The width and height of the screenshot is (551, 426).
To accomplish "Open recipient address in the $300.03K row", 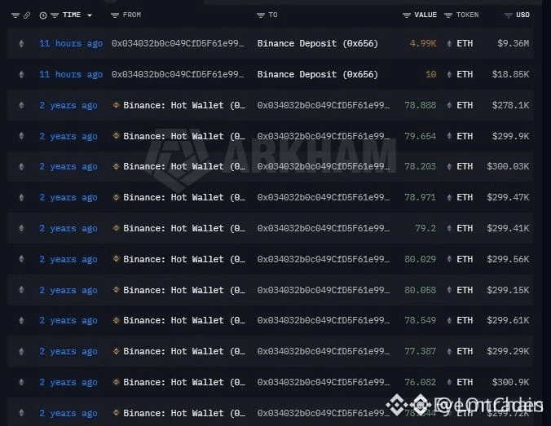I will point(324,166).
